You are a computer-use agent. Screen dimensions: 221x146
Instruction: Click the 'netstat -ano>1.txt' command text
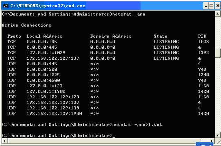tap(137, 125)
